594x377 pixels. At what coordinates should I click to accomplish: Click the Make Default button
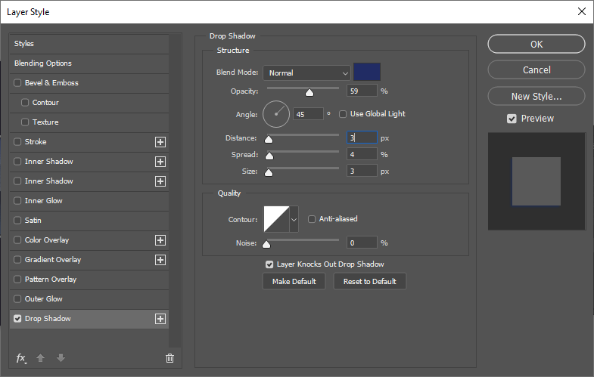click(294, 281)
